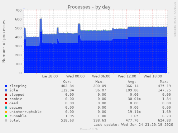178x133 pixels.
Task: Click idle maximum value 147.75
Action: pyautogui.click(x=164, y=90)
